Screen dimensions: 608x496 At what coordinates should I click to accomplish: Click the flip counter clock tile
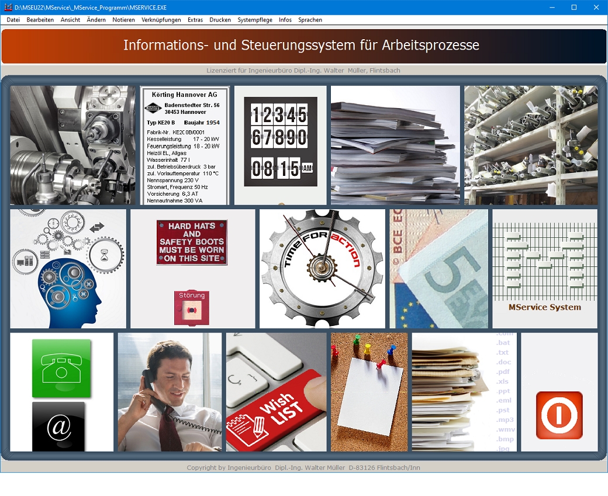pyautogui.click(x=281, y=145)
